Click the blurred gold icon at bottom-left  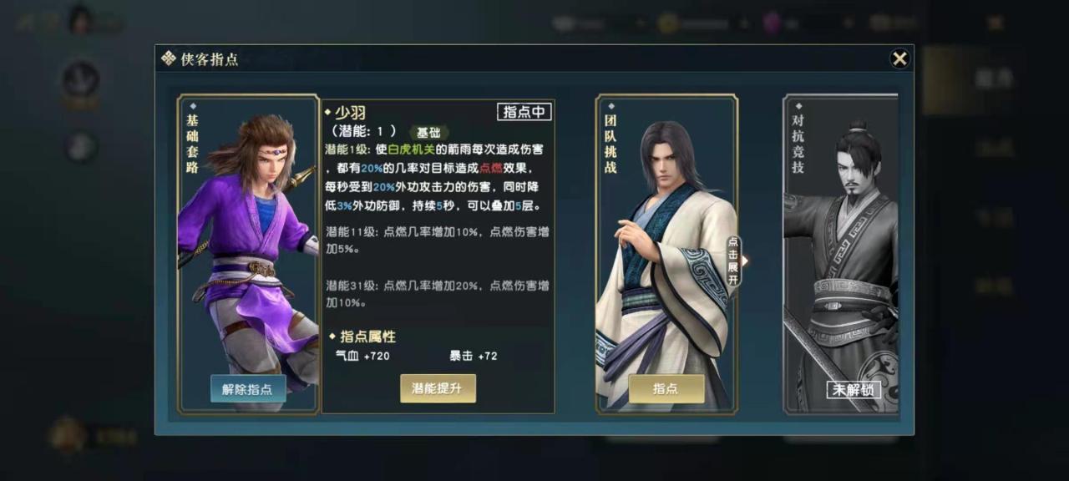point(67,435)
